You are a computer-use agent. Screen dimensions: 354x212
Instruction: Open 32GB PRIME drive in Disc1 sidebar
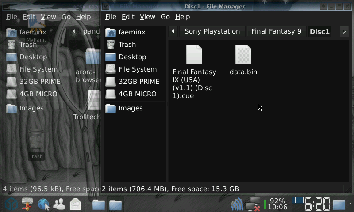click(x=139, y=82)
